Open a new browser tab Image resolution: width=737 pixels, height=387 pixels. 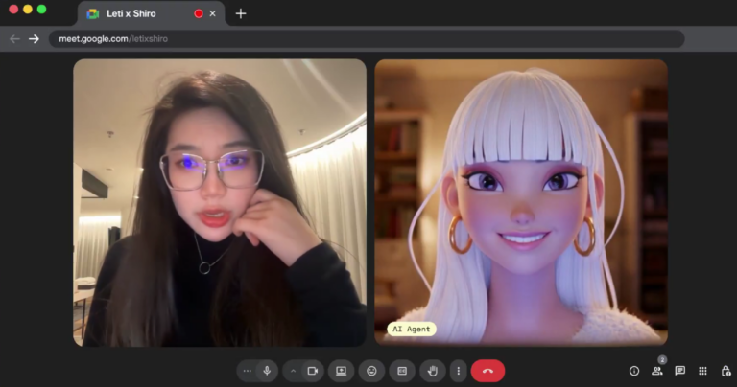point(241,13)
